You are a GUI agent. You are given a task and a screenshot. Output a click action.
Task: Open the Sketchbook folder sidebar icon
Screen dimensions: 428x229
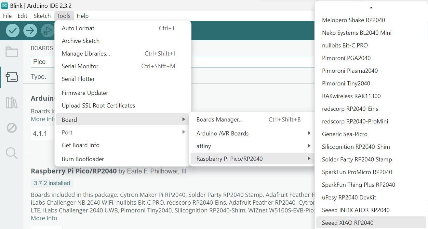[x=12, y=52]
